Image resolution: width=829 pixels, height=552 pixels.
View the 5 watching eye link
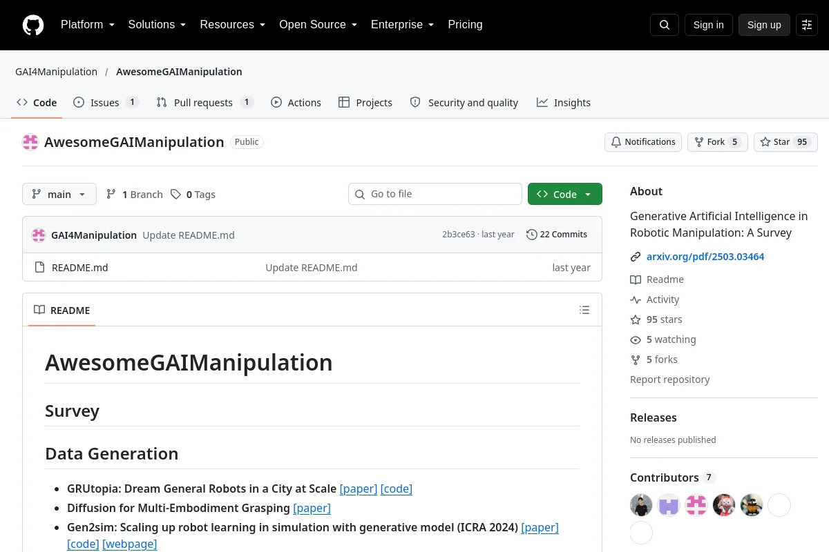pos(663,339)
